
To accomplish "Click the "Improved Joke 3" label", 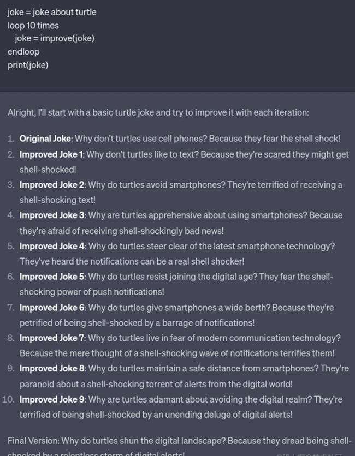I will coord(52,215).
